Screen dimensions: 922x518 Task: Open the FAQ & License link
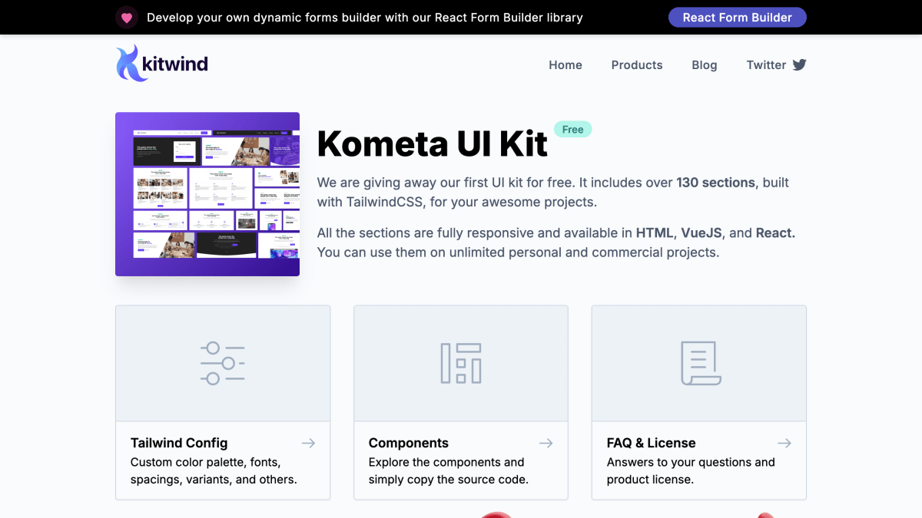point(652,443)
